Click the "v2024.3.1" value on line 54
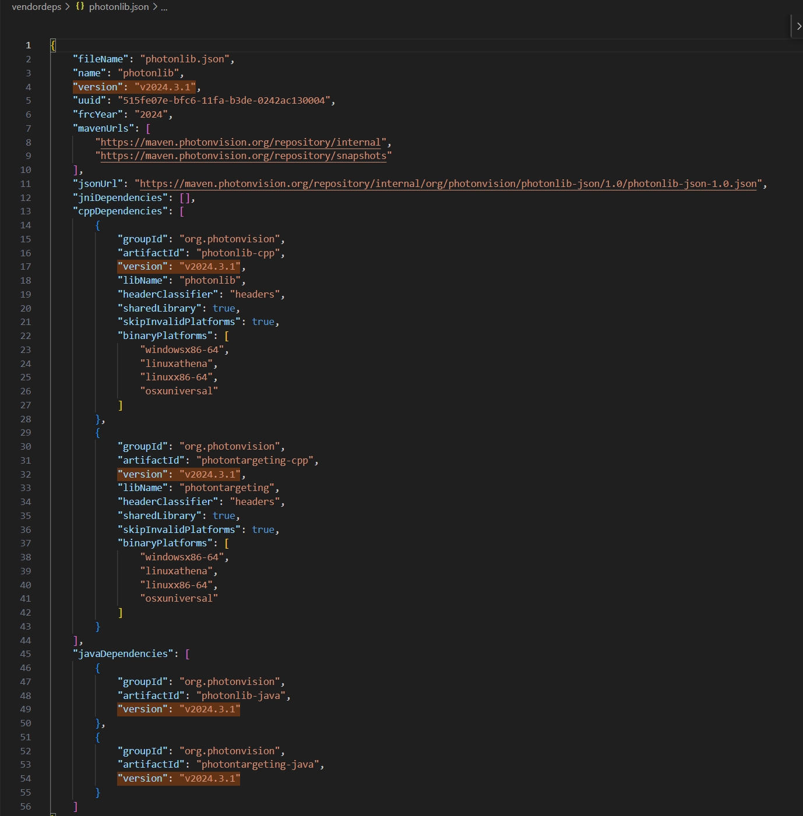 tap(210, 779)
